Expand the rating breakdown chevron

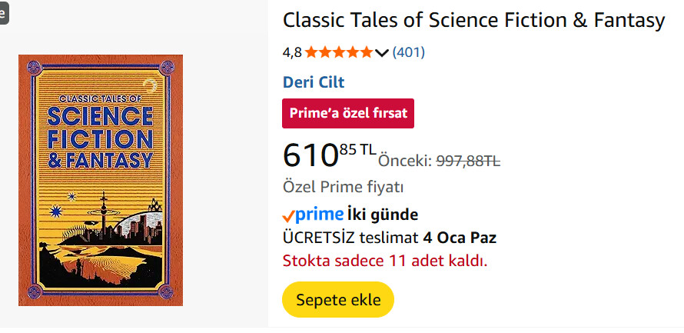tap(382, 53)
